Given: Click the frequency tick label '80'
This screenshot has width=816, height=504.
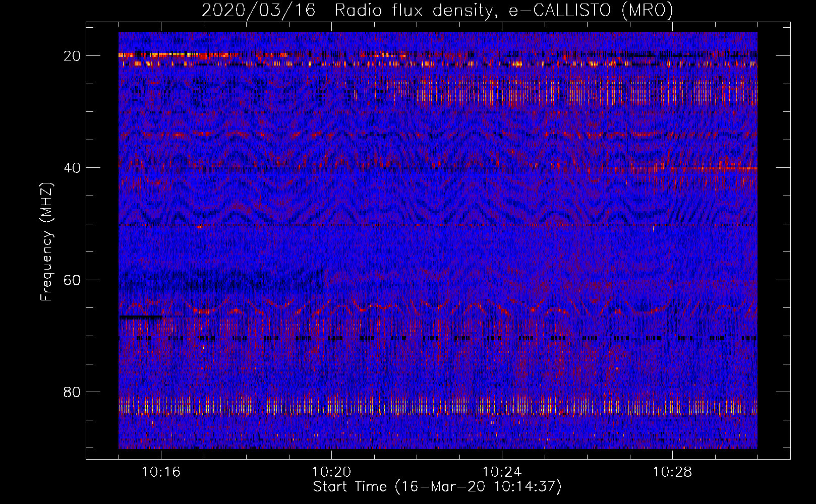Looking at the screenshot, I should coord(72,392).
